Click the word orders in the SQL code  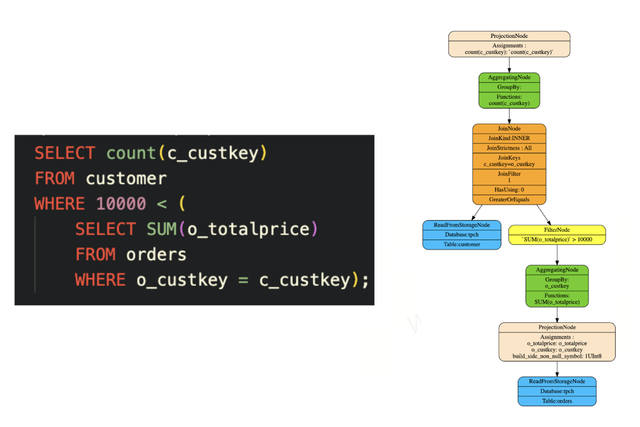(156, 255)
